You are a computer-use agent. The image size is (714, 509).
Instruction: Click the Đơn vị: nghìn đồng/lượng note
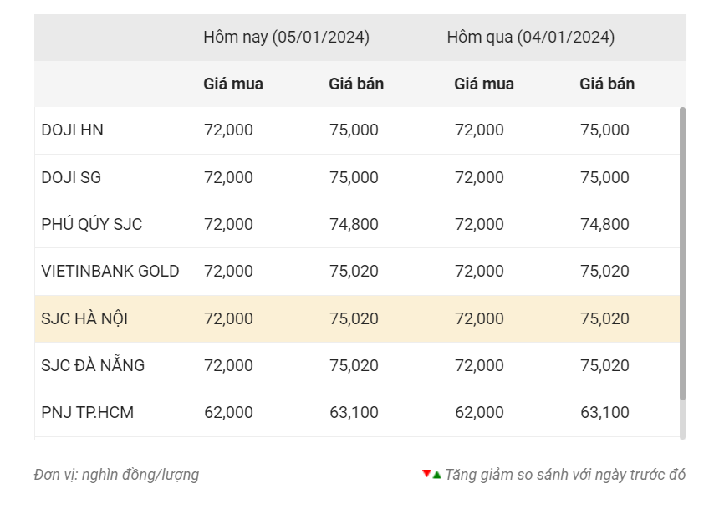[116, 475]
